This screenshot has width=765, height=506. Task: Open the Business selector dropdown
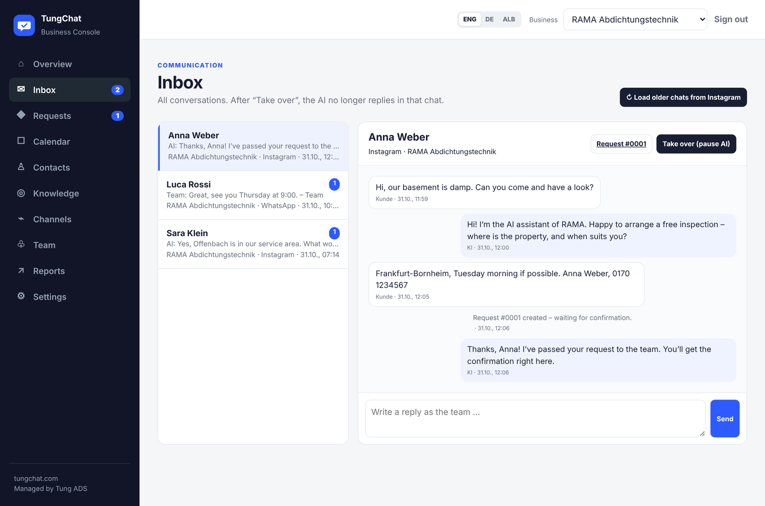coord(635,20)
